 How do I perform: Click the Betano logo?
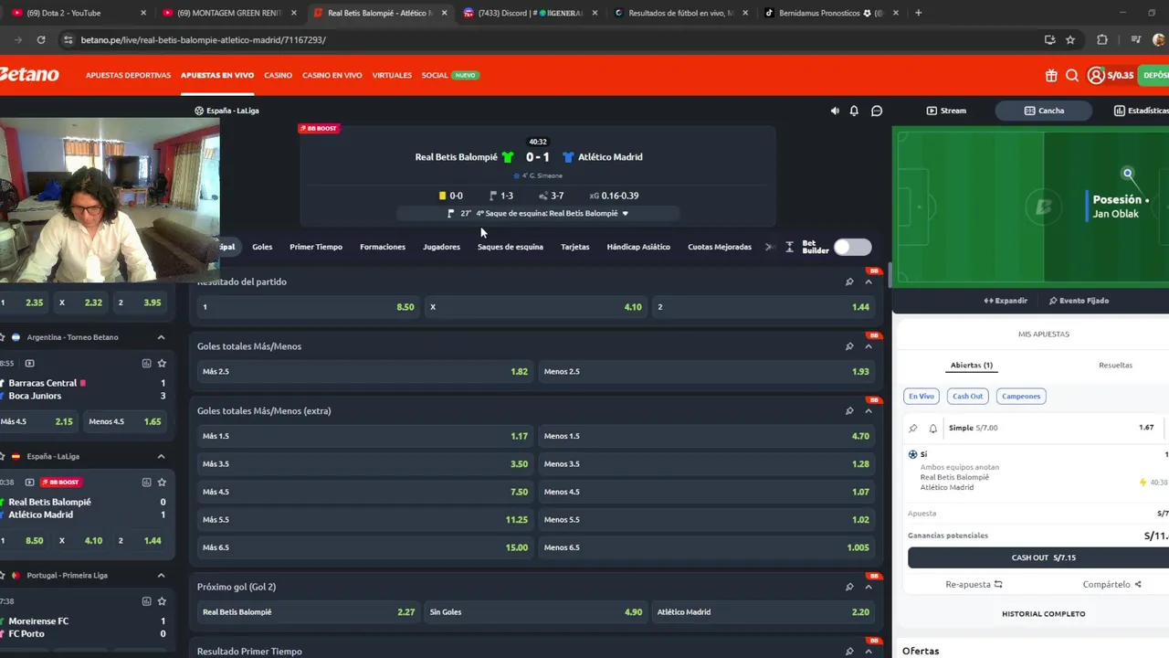tap(29, 75)
